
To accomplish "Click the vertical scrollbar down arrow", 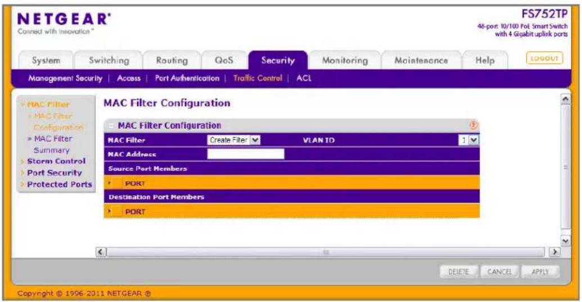I will click(565, 241).
